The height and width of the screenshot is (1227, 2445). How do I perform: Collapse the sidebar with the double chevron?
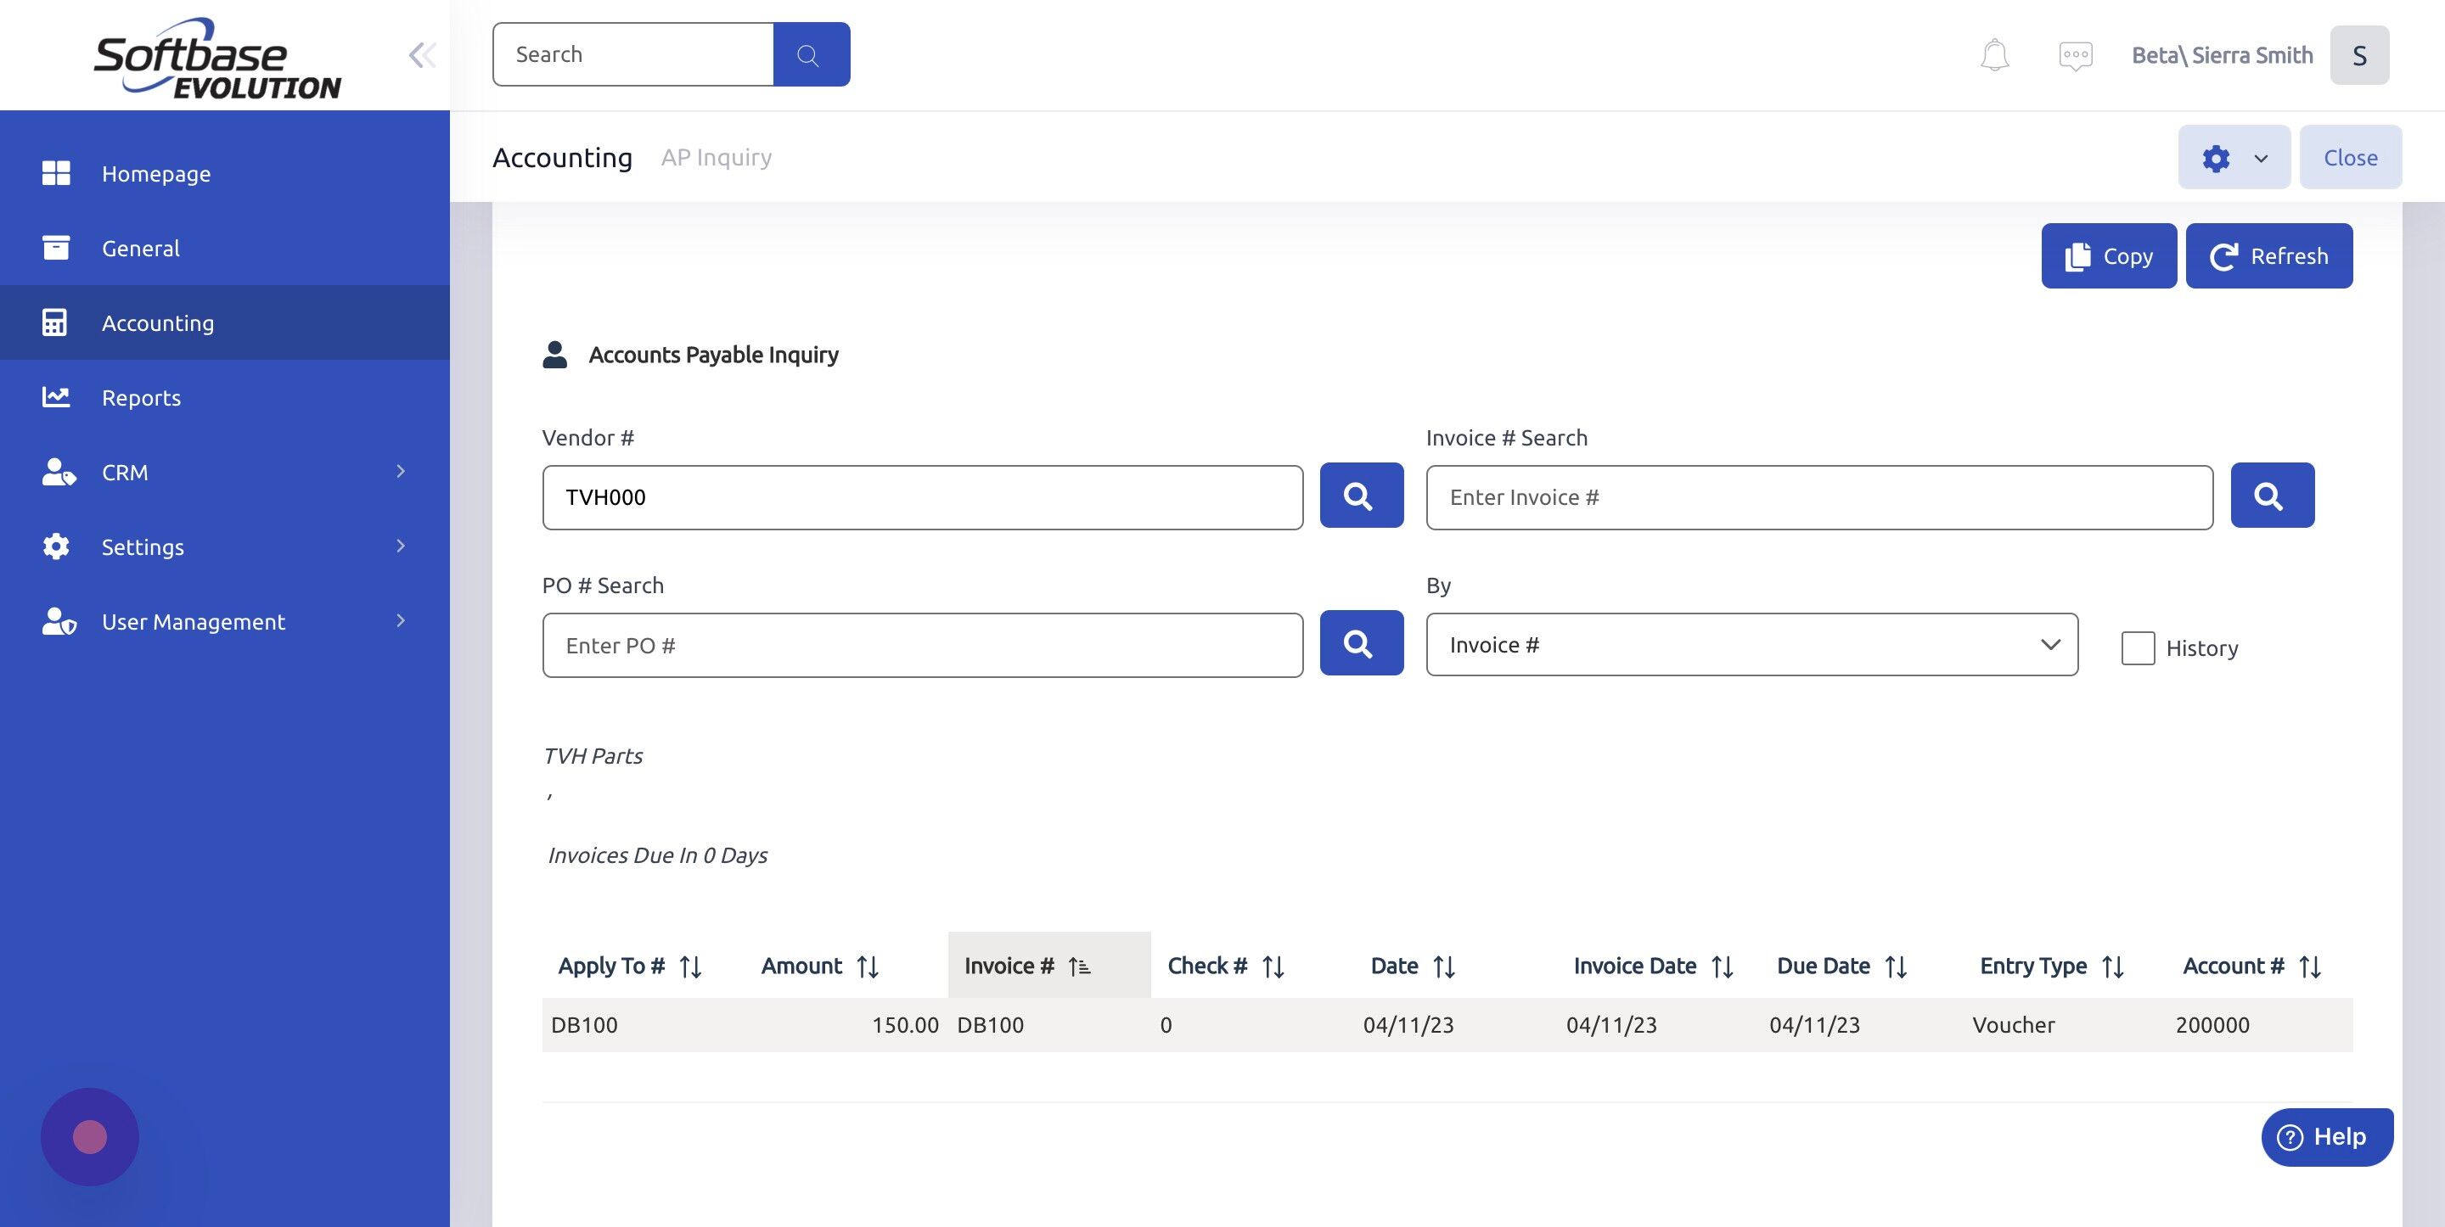pos(421,54)
